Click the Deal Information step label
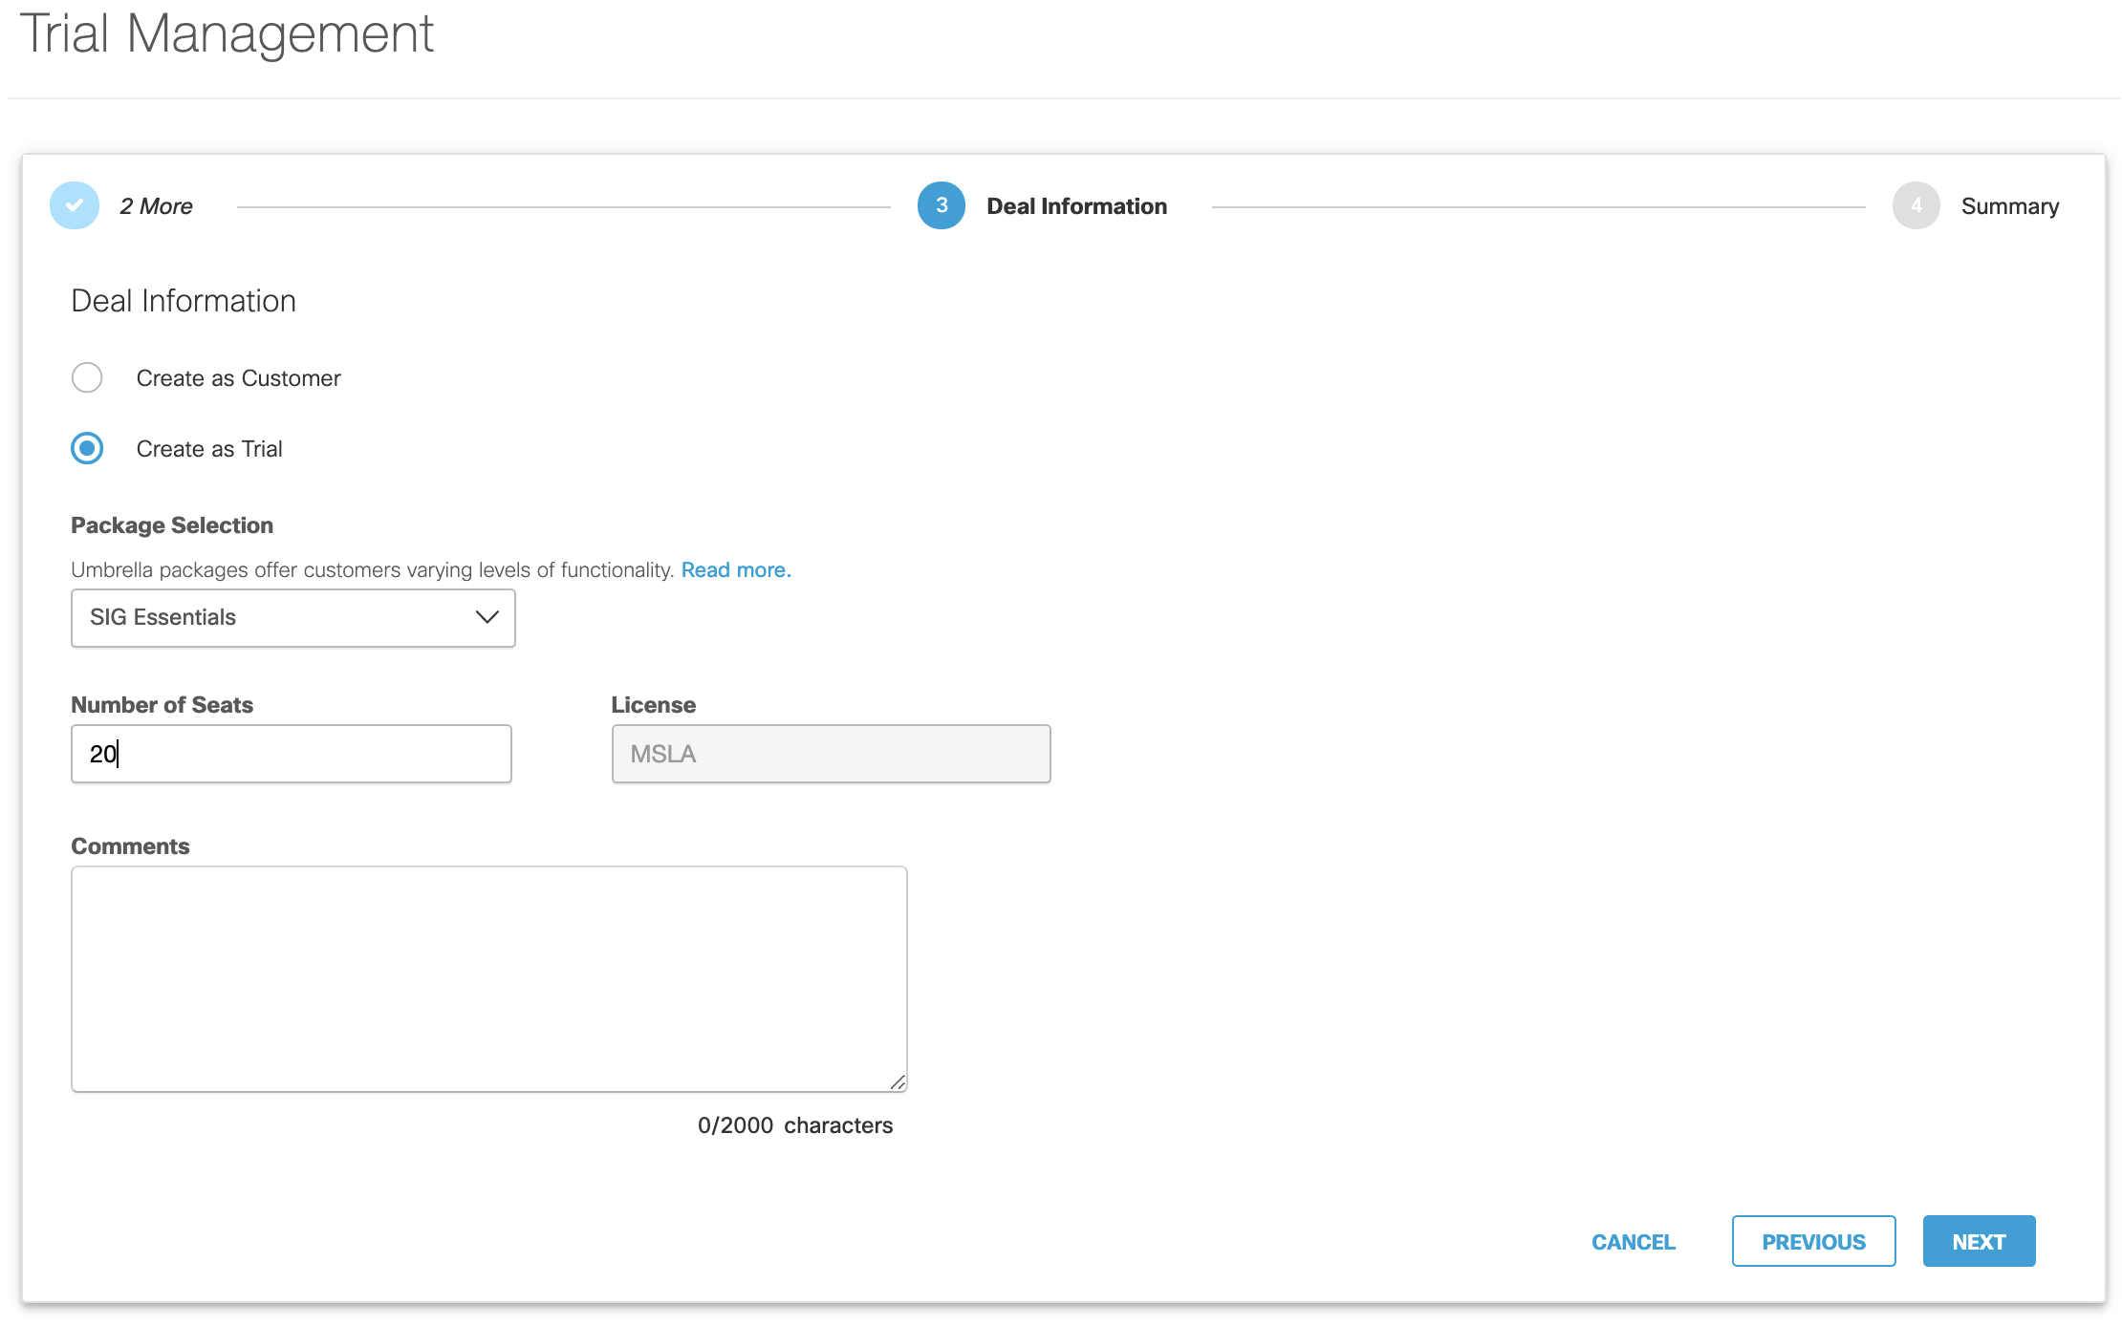Image resolution: width=2122 pixels, height=1326 pixels. (x=1076, y=206)
